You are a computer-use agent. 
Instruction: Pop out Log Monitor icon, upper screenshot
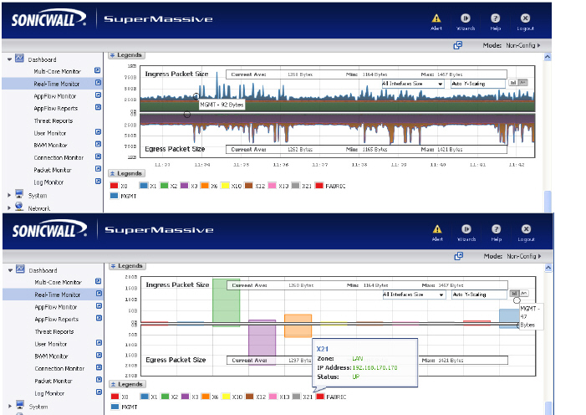tap(98, 181)
